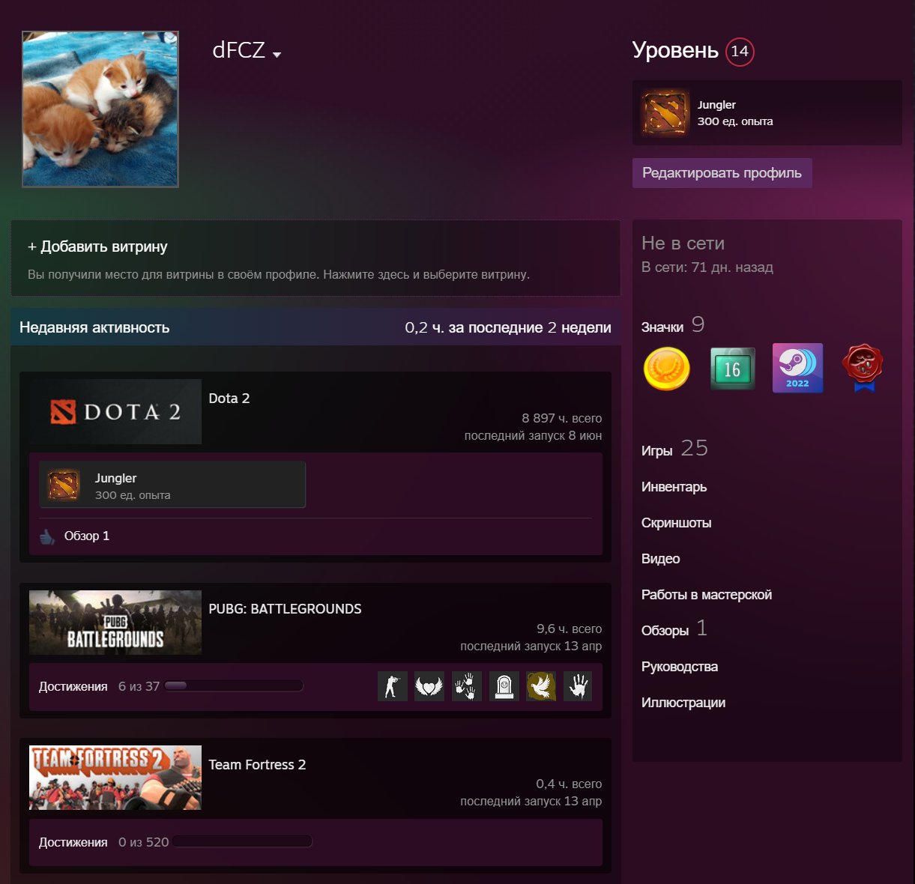The width and height of the screenshot is (915, 884).
Task: Click the Team Fortress 2 banner image
Action: tap(115, 778)
